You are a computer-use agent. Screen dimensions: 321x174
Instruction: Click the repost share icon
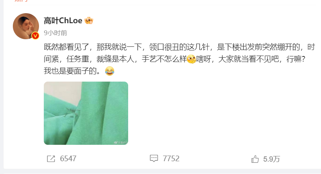coord(51,159)
